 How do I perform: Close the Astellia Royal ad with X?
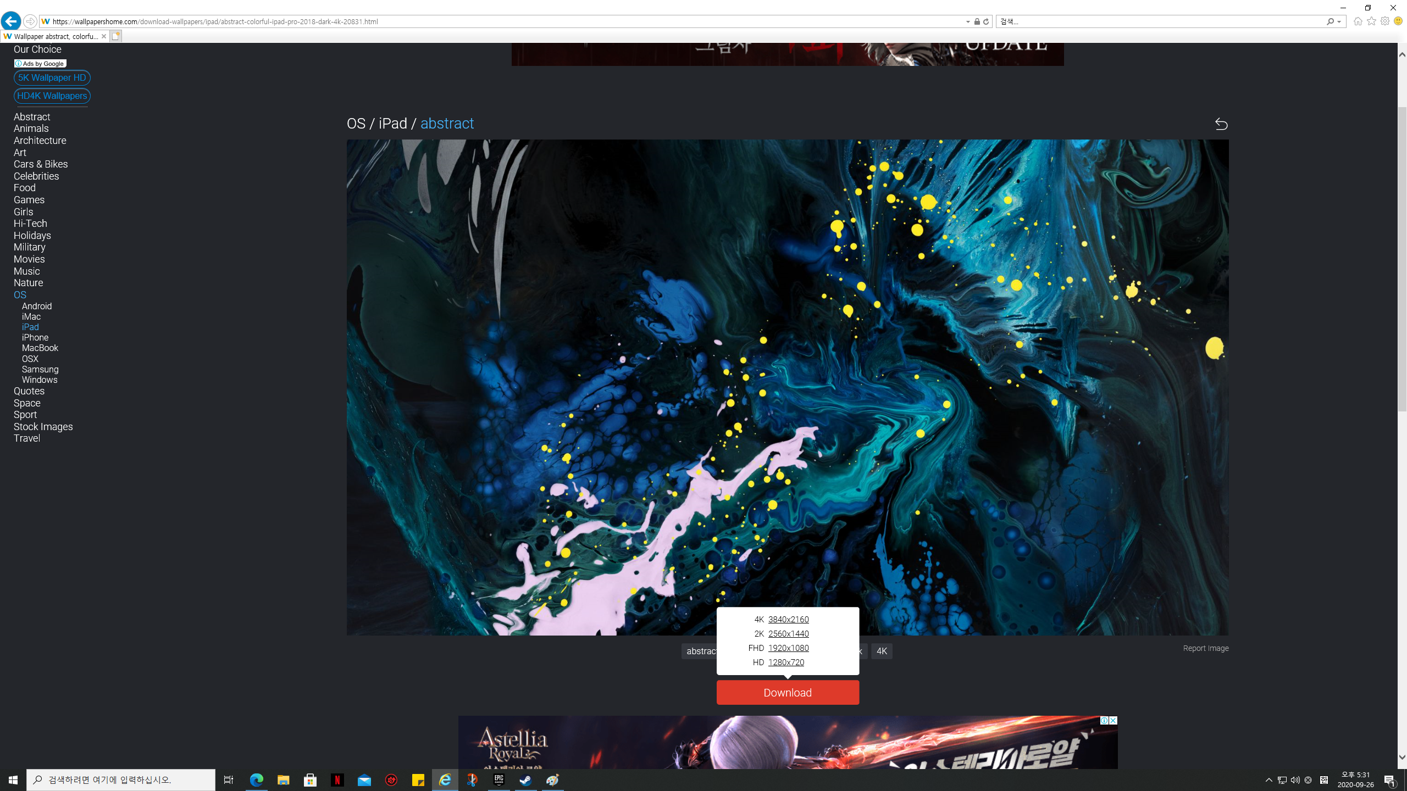tap(1113, 721)
